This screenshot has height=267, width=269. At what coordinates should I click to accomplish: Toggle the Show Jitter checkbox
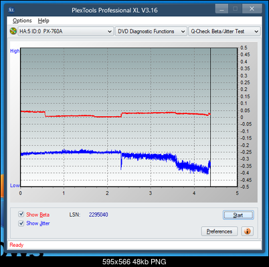click(21, 223)
